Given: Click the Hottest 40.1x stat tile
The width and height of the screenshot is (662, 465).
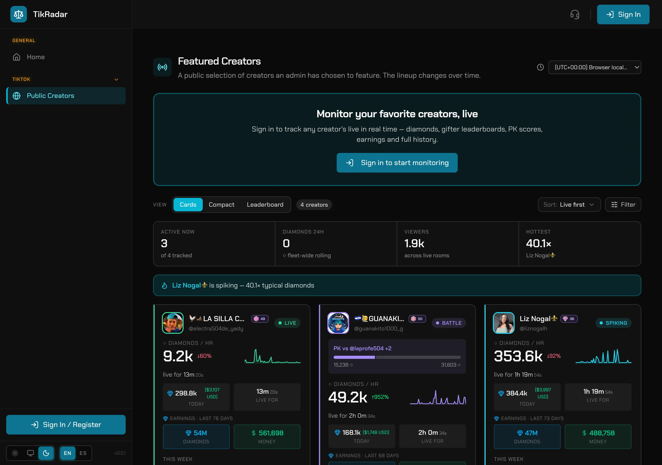Looking at the screenshot, I should pyautogui.click(x=580, y=244).
